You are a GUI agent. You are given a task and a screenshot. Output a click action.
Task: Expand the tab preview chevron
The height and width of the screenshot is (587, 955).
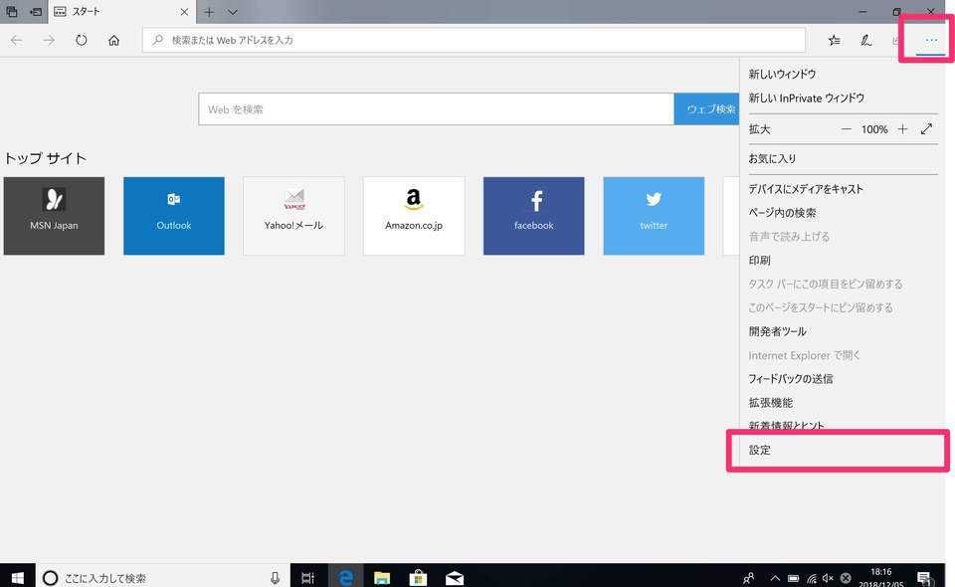click(233, 12)
